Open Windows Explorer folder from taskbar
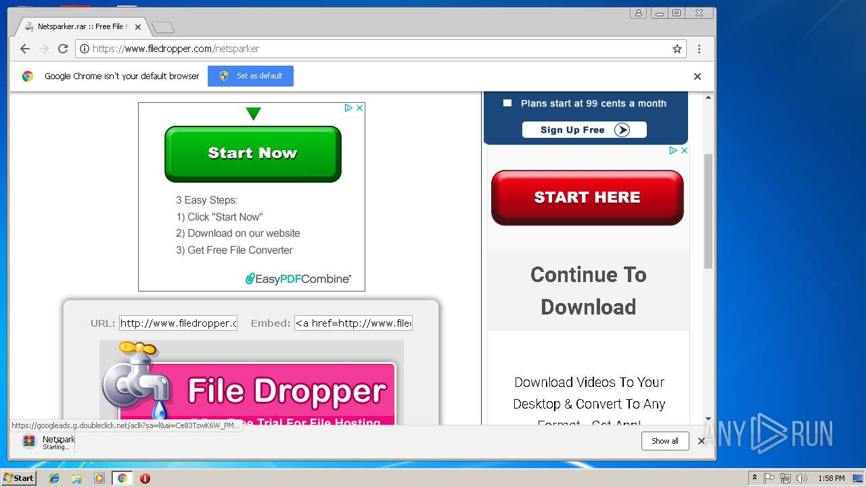 click(x=76, y=478)
